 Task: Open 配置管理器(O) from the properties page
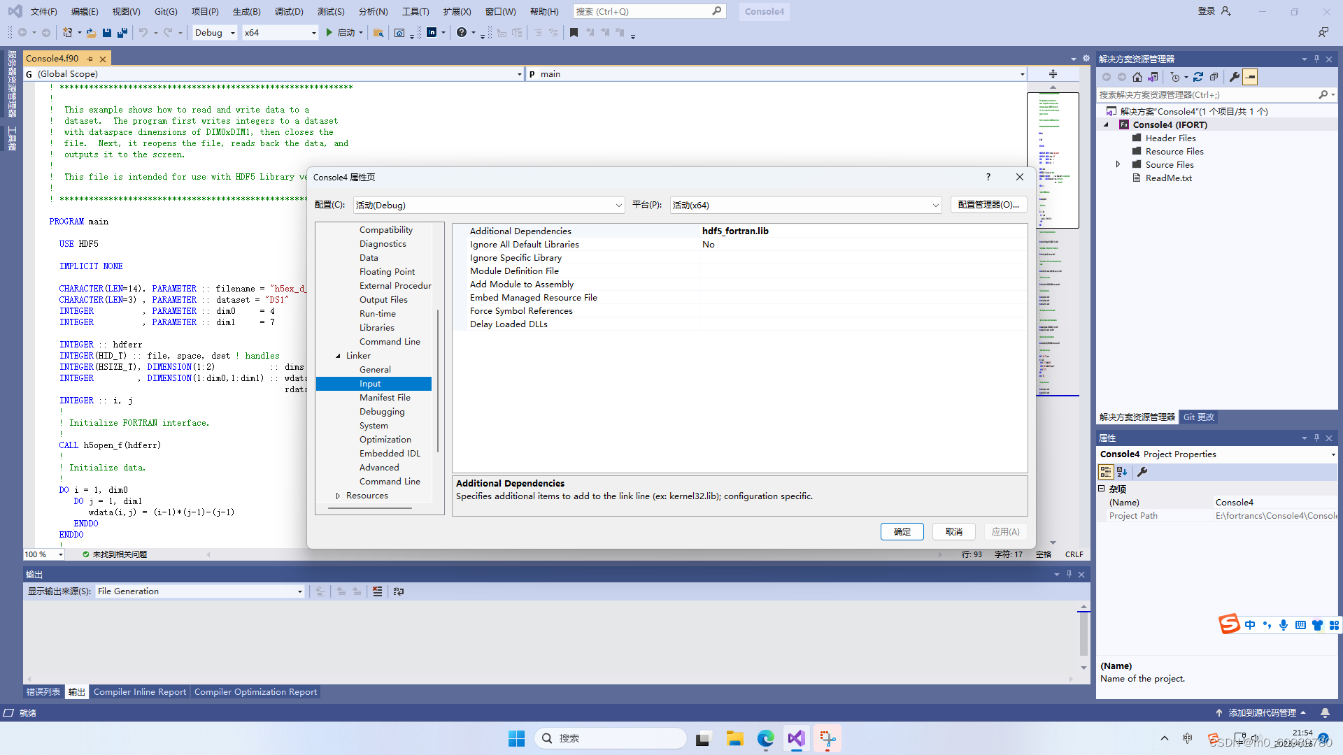(988, 205)
